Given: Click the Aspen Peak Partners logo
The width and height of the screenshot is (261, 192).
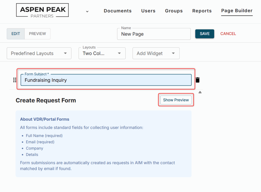Looking at the screenshot, I should coord(42,10).
